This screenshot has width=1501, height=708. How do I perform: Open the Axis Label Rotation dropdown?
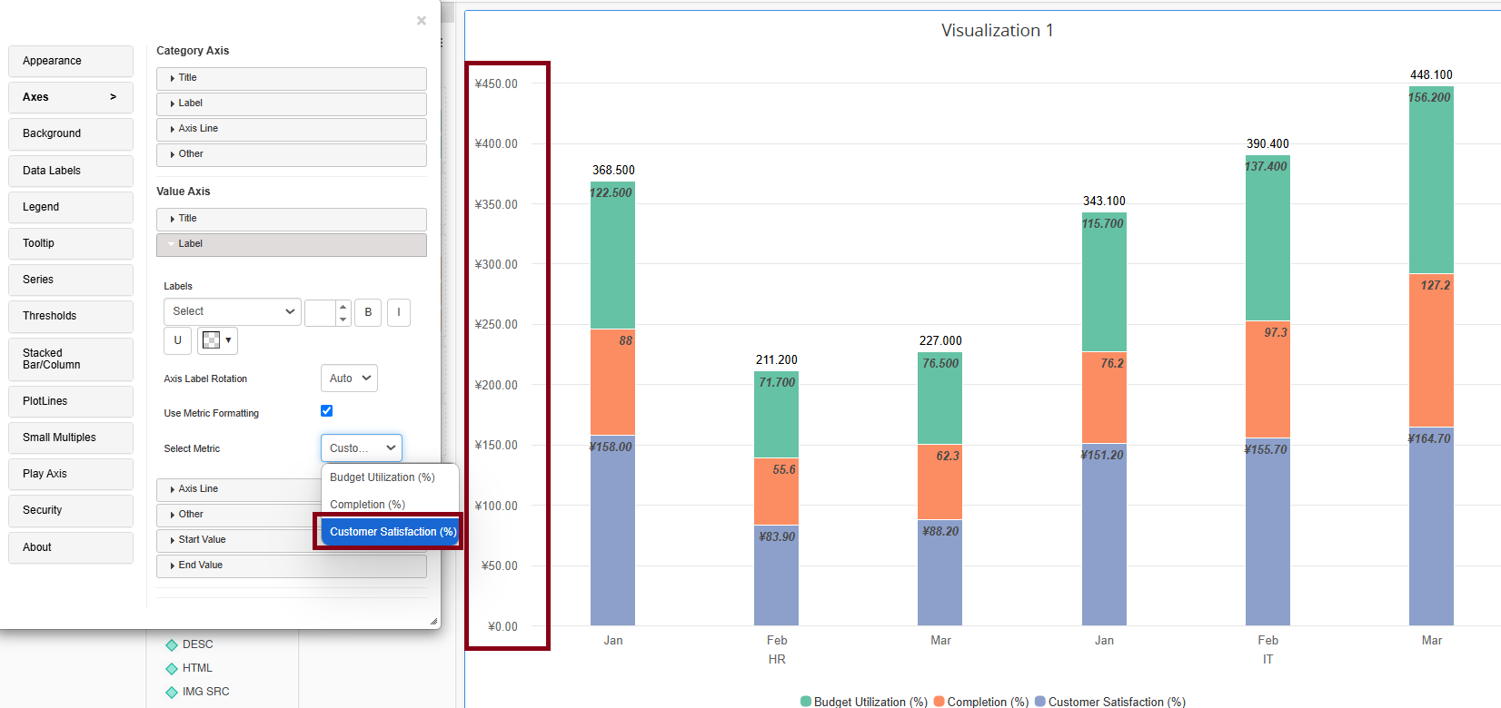pos(349,379)
